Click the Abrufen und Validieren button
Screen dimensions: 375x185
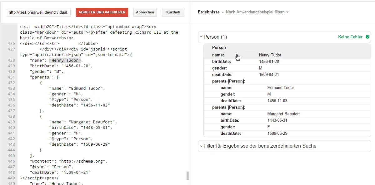click(102, 12)
